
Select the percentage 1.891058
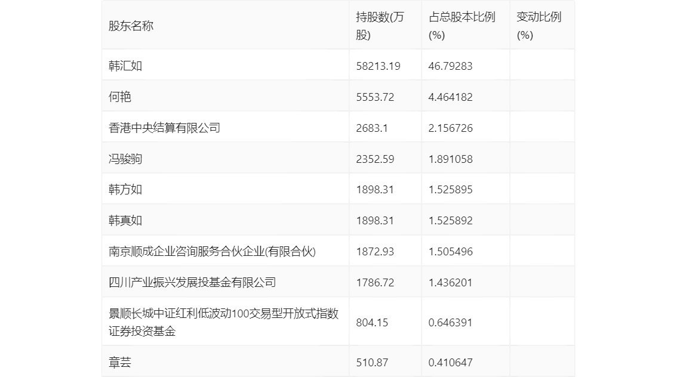[450, 159]
